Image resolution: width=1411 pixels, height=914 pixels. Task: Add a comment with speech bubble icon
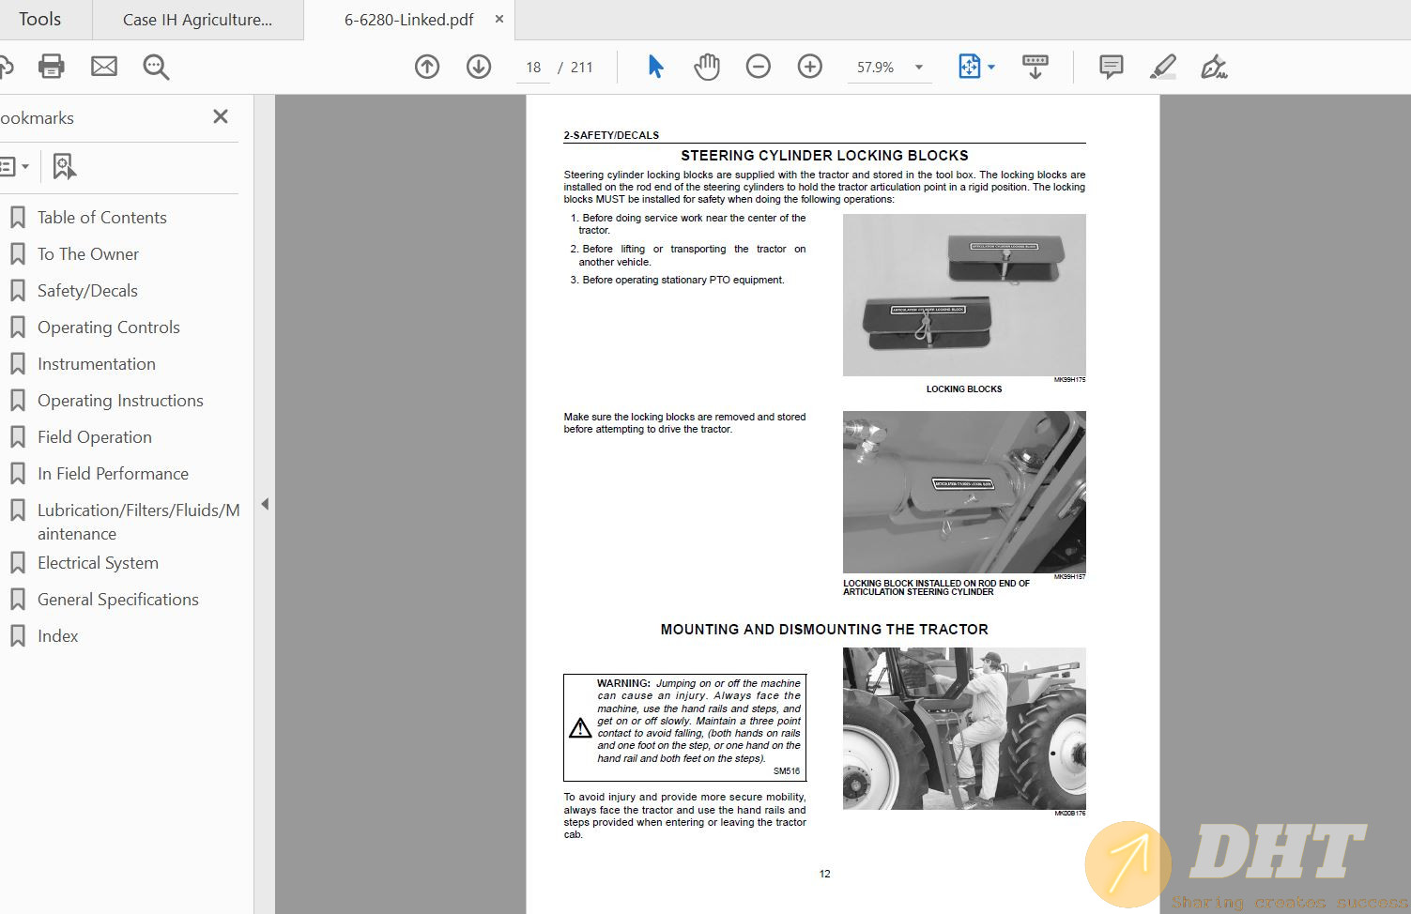coord(1112,67)
